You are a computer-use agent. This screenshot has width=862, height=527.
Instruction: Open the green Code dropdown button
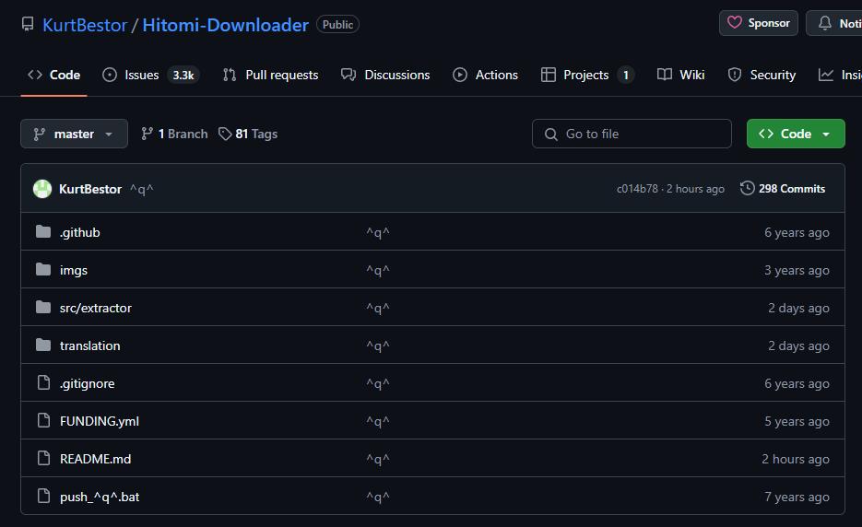[796, 134]
